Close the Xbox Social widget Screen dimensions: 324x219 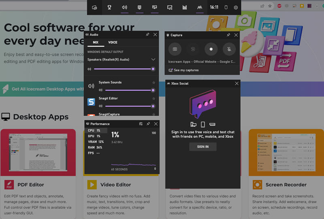click(x=237, y=83)
